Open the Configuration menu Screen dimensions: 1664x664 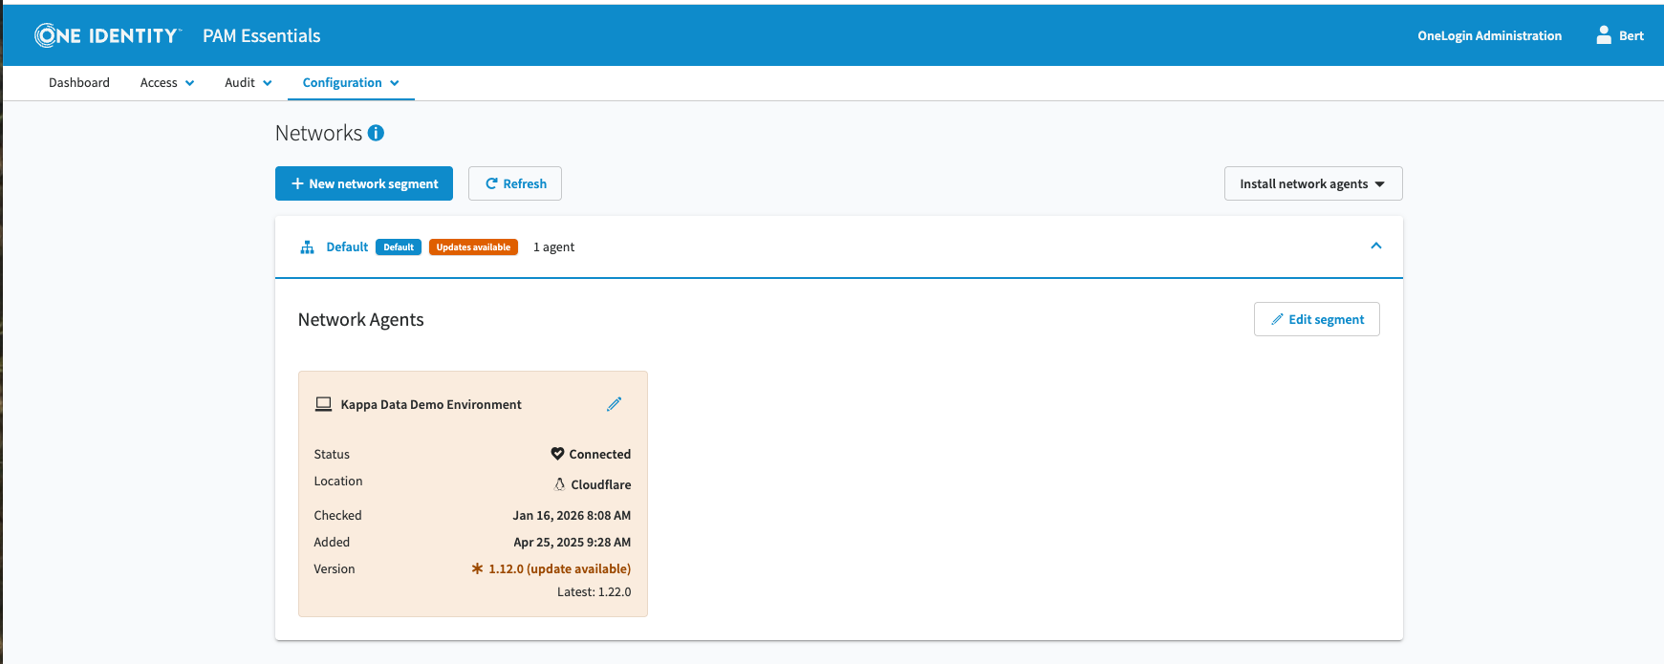point(351,83)
